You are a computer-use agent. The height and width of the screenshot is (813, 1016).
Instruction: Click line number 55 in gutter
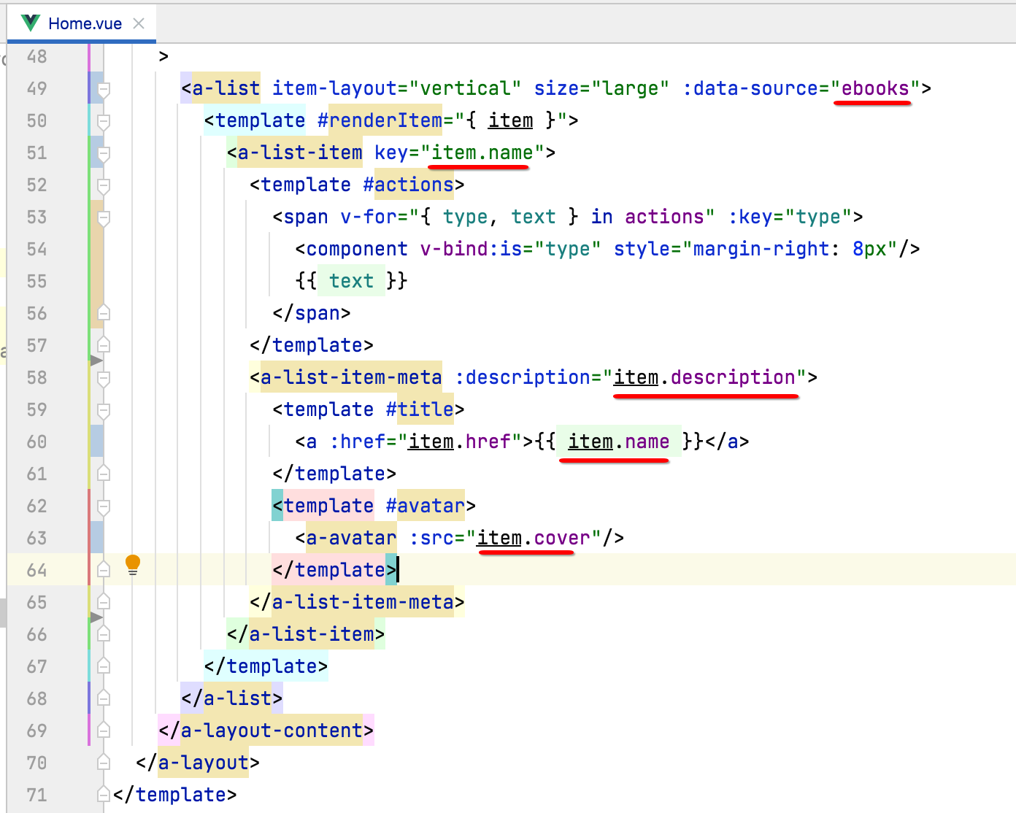[x=36, y=282]
